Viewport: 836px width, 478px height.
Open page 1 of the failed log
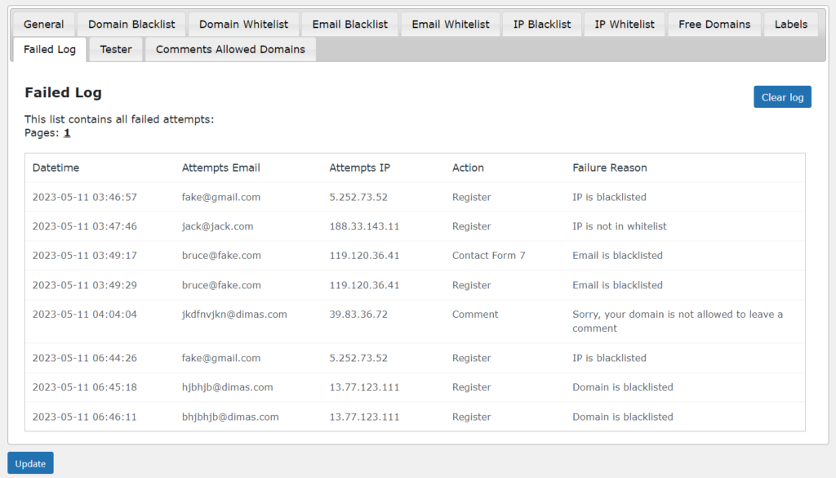tap(66, 132)
